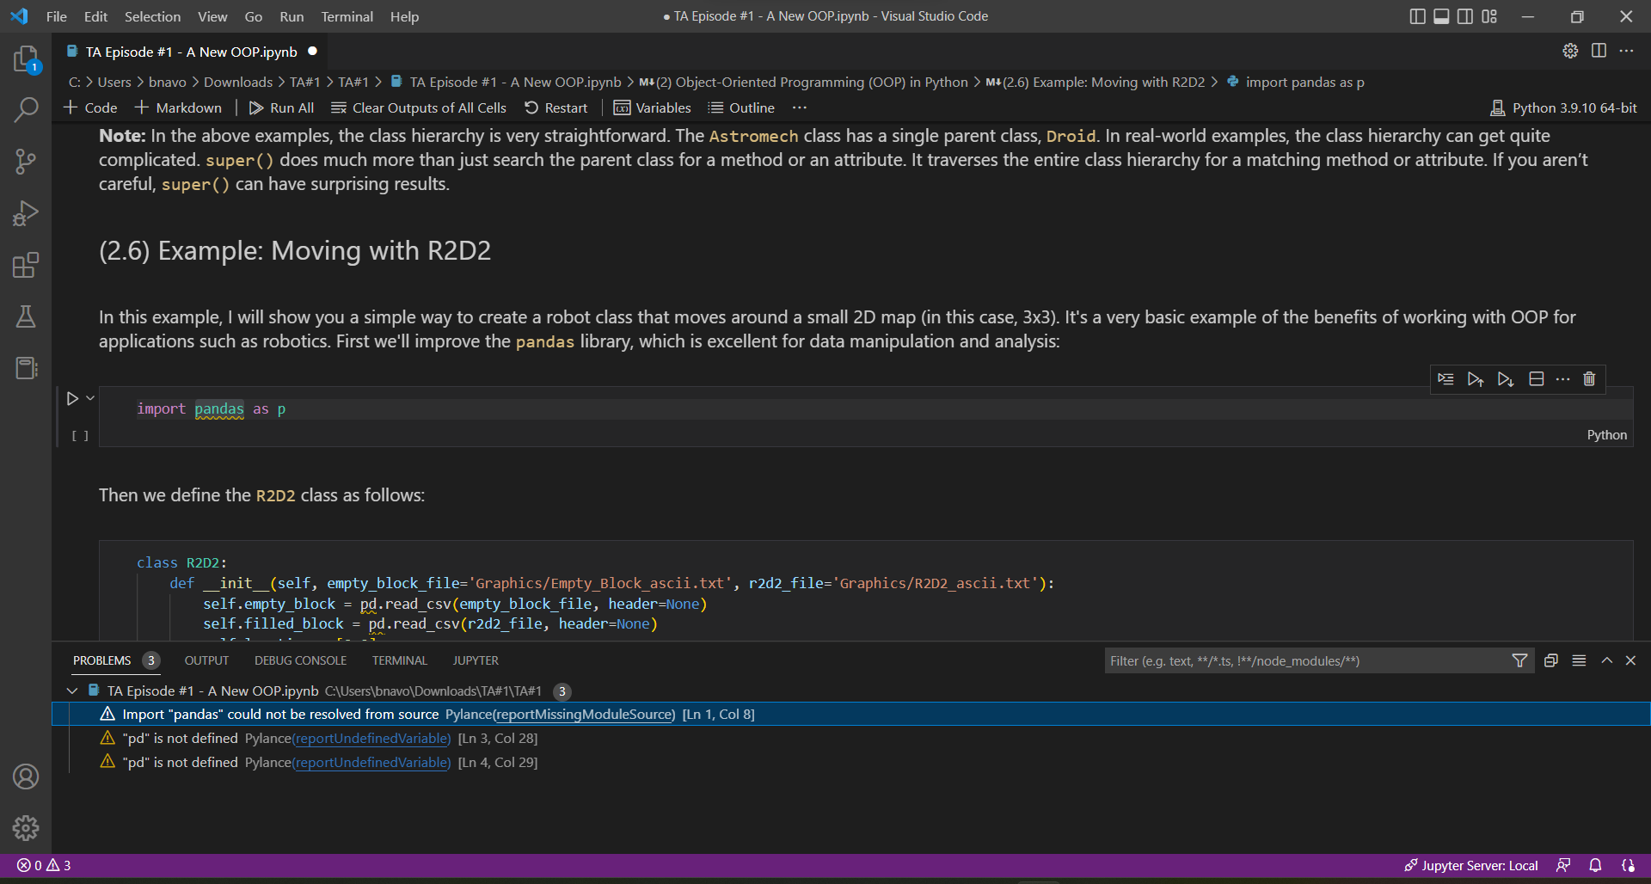Collapse the TA Episode problems file group

pyautogui.click(x=72, y=691)
